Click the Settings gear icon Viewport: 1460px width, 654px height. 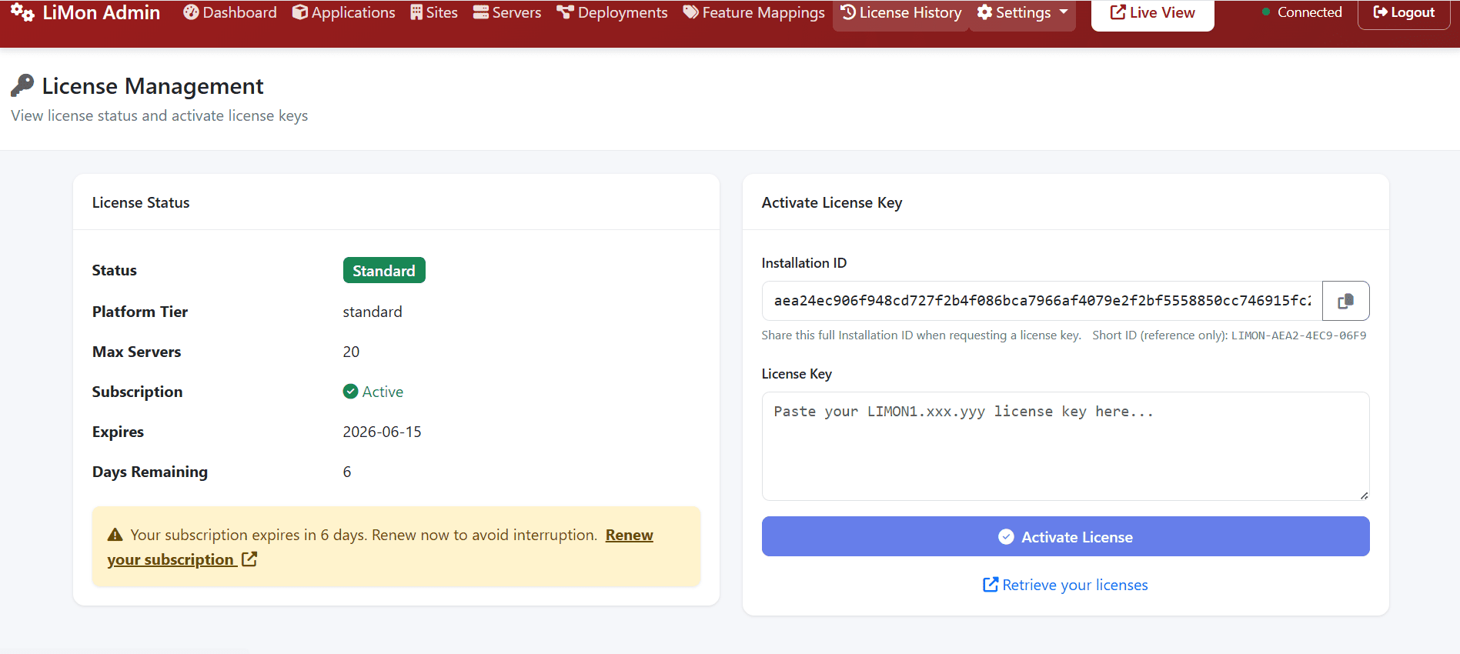coord(984,12)
